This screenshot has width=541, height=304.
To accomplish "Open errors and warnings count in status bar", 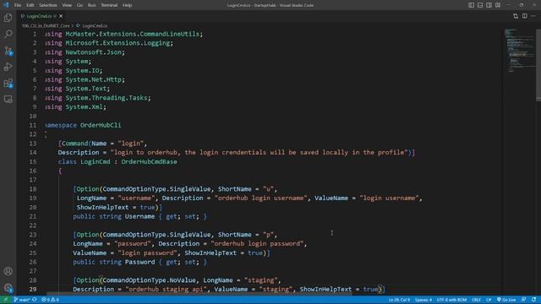I will [x=50, y=300].
